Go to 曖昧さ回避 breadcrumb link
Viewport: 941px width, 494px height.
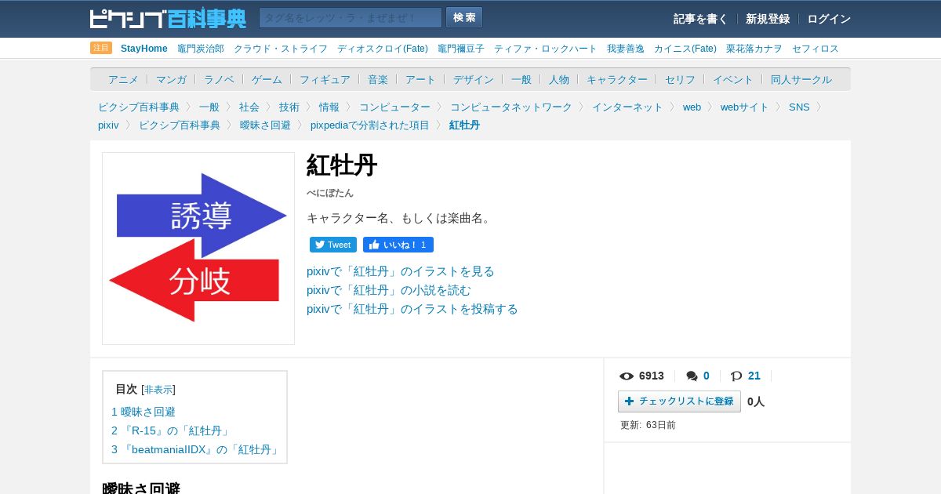265,125
